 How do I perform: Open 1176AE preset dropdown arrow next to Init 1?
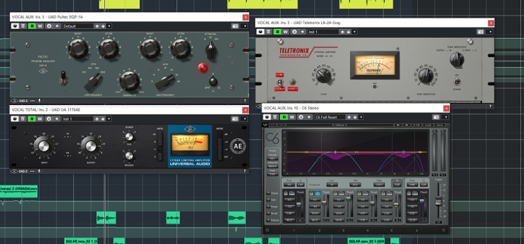click(109, 119)
